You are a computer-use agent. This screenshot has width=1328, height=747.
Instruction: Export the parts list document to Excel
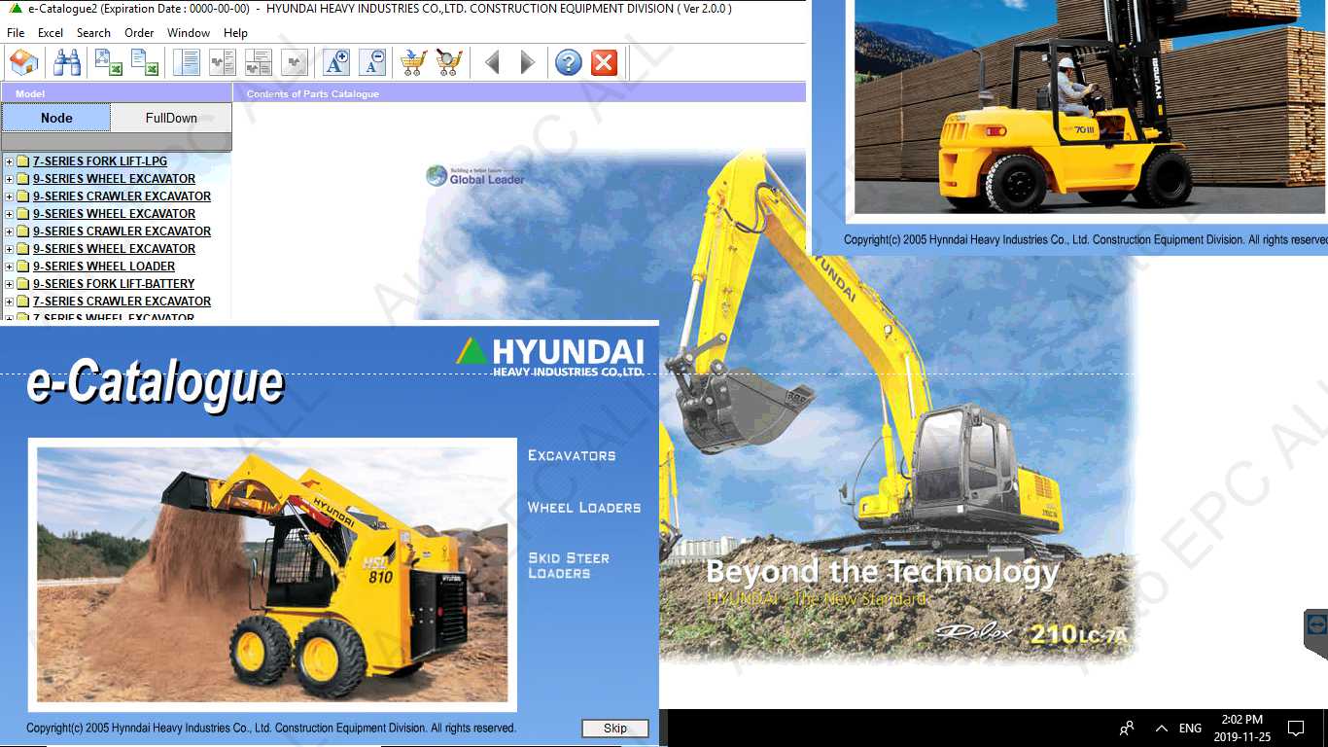145,63
